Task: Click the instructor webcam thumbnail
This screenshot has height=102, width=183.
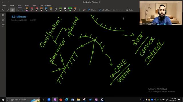Action: pos(161,13)
